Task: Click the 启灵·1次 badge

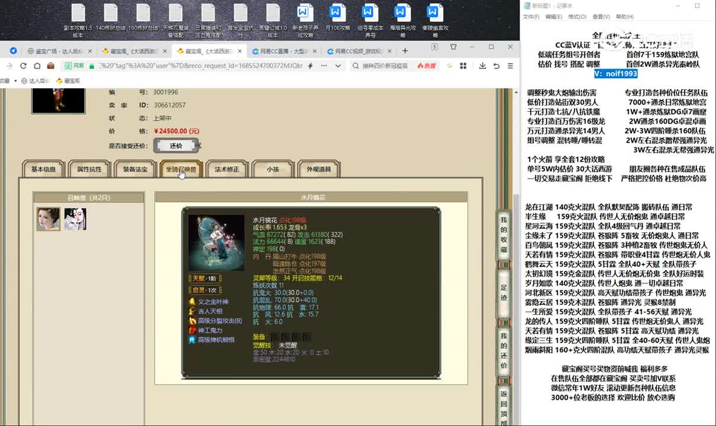Action: 205,290
